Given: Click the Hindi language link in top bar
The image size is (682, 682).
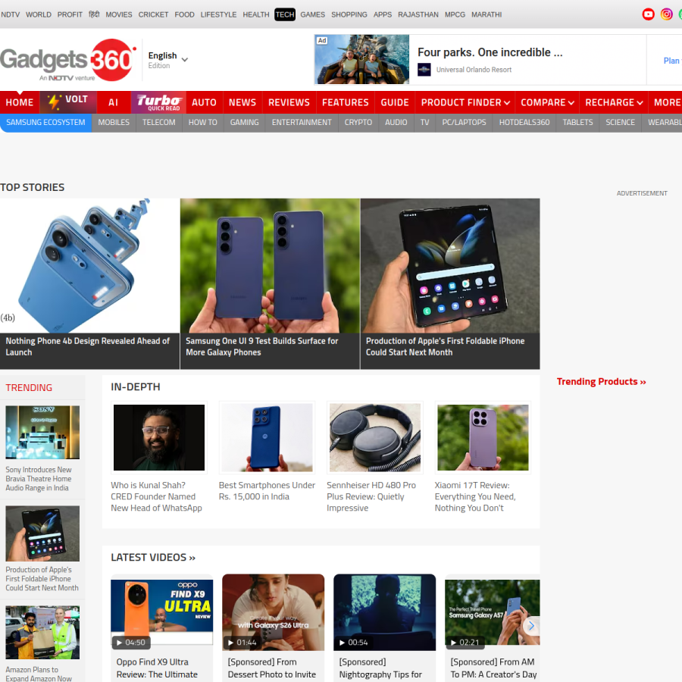Looking at the screenshot, I should 94,14.
